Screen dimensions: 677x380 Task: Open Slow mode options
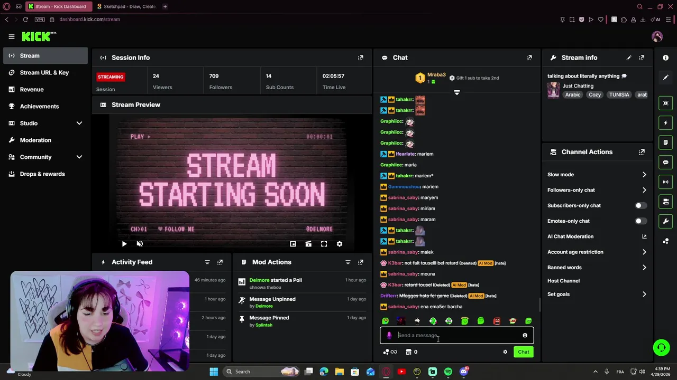coord(597,175)
